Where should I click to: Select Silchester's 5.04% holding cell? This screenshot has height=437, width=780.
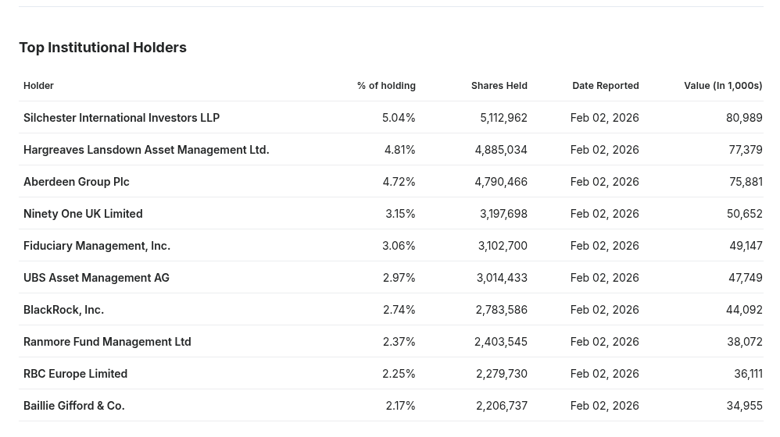click(399, 117)
